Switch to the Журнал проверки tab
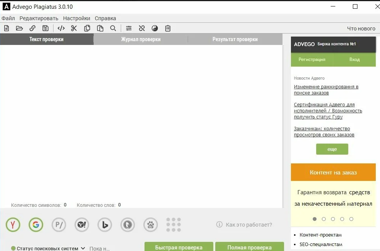Viewport: 380px width, 251px height. click(141, 39)
